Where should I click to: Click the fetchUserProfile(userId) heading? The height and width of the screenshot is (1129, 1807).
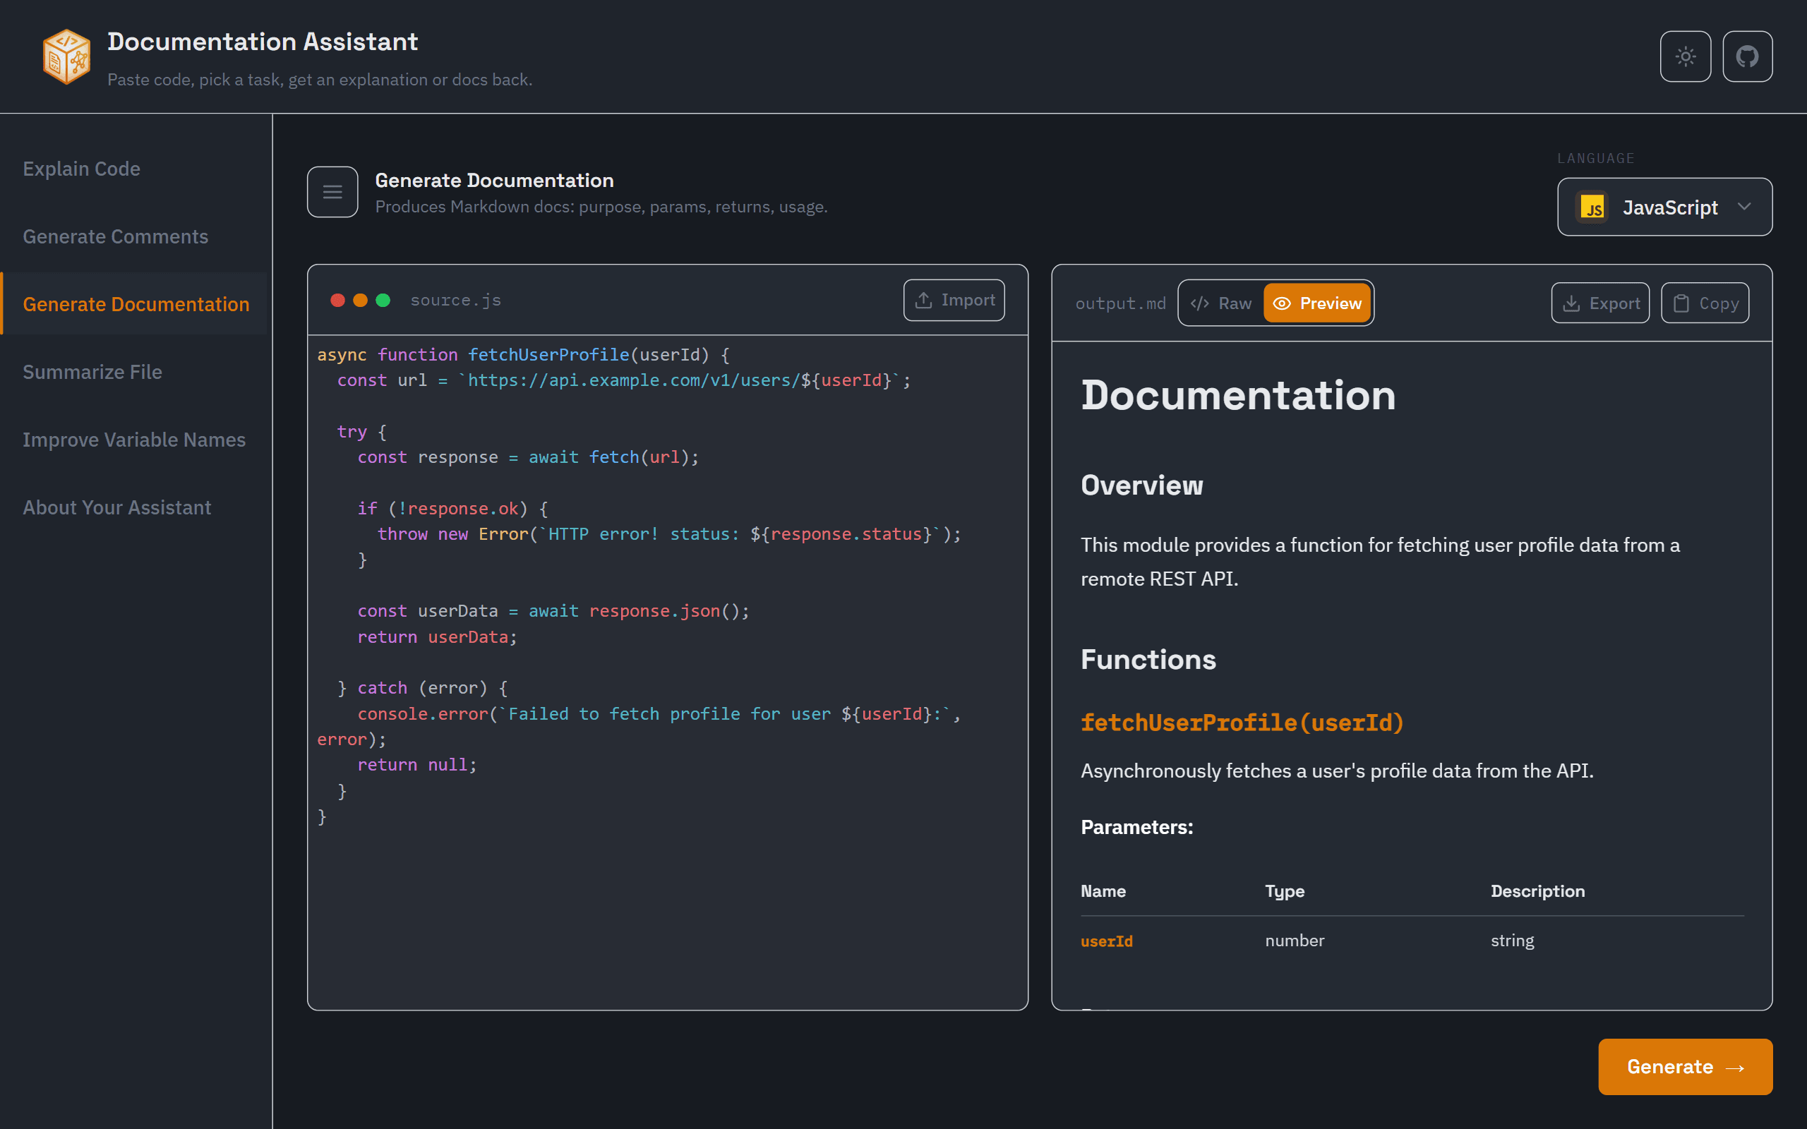1242,723
